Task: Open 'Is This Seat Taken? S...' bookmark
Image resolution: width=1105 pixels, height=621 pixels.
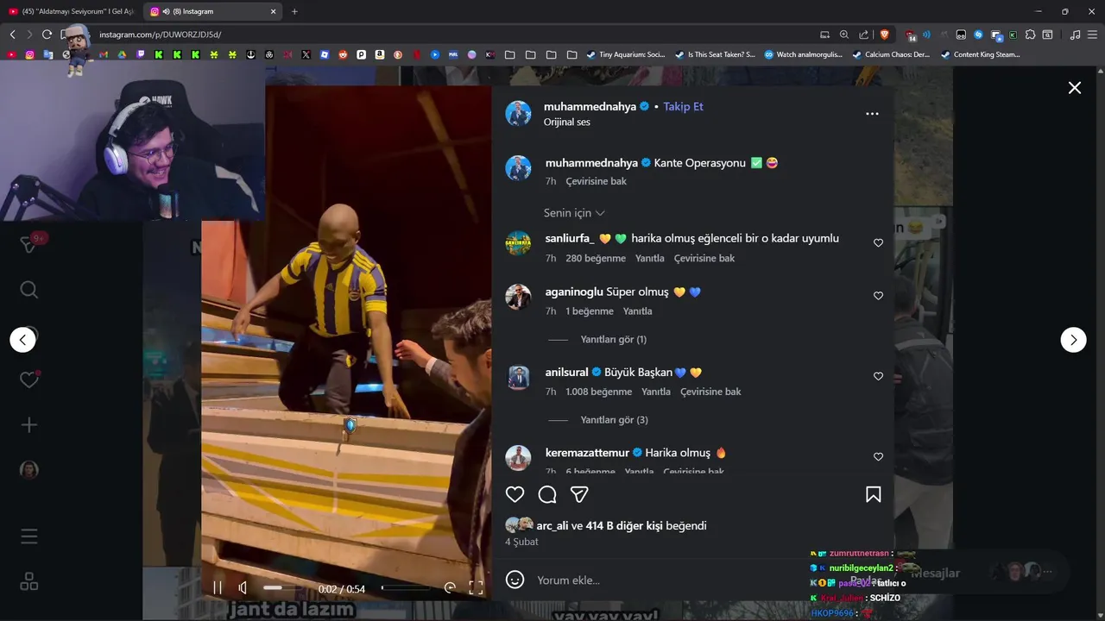Action: [715, 54]
